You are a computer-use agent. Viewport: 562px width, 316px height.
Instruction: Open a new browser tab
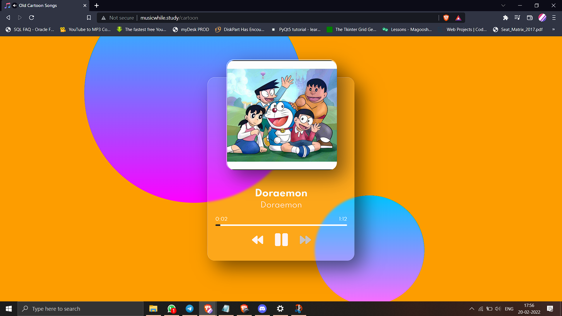(x=97, y=6)
